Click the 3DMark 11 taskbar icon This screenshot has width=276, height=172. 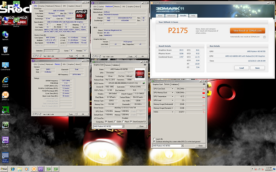click(x=34, y=169)
